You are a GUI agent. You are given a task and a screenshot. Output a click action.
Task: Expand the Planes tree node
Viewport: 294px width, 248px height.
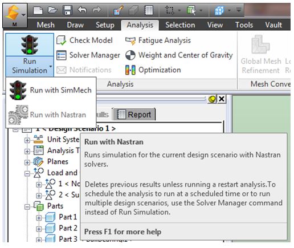27,162
